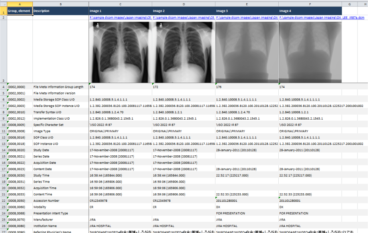368x233 pixels.
Task: Select the row 14 header
Action: click(3, 150)
